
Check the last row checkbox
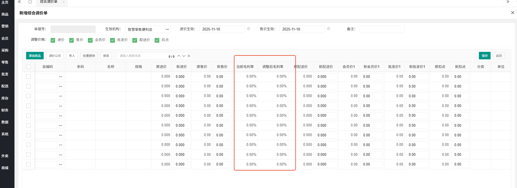[x=28, y=164]
